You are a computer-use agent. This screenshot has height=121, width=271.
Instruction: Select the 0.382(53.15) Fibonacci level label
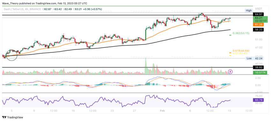241,33
